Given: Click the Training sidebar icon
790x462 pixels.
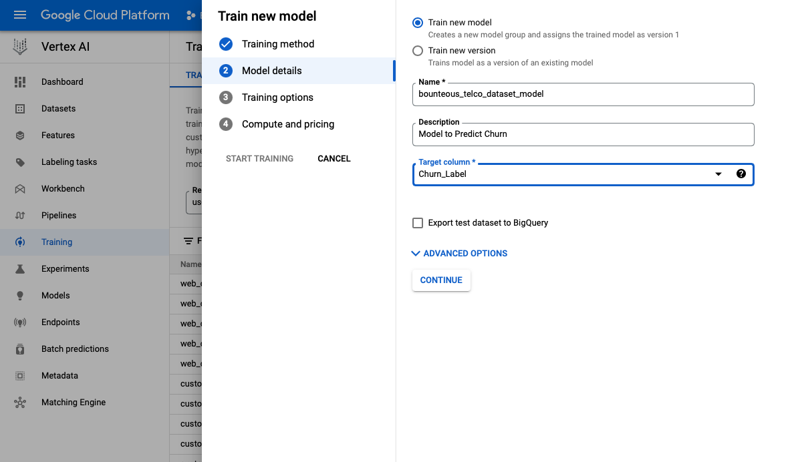Looking at the screenshot, I should (x=20, y=242).
